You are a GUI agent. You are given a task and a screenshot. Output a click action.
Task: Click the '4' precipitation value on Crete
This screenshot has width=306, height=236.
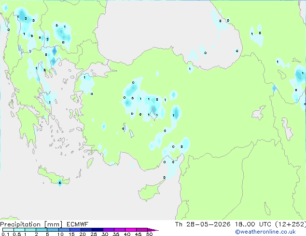60,183
